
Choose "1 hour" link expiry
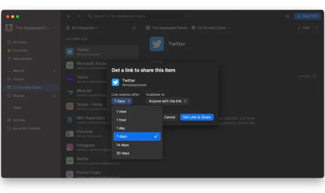[x=137, y=120]
